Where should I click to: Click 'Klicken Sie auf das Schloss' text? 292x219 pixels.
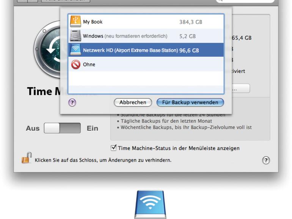pos(103,160)
